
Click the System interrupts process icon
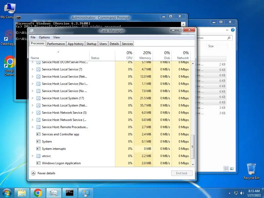[x=38, y=149]
